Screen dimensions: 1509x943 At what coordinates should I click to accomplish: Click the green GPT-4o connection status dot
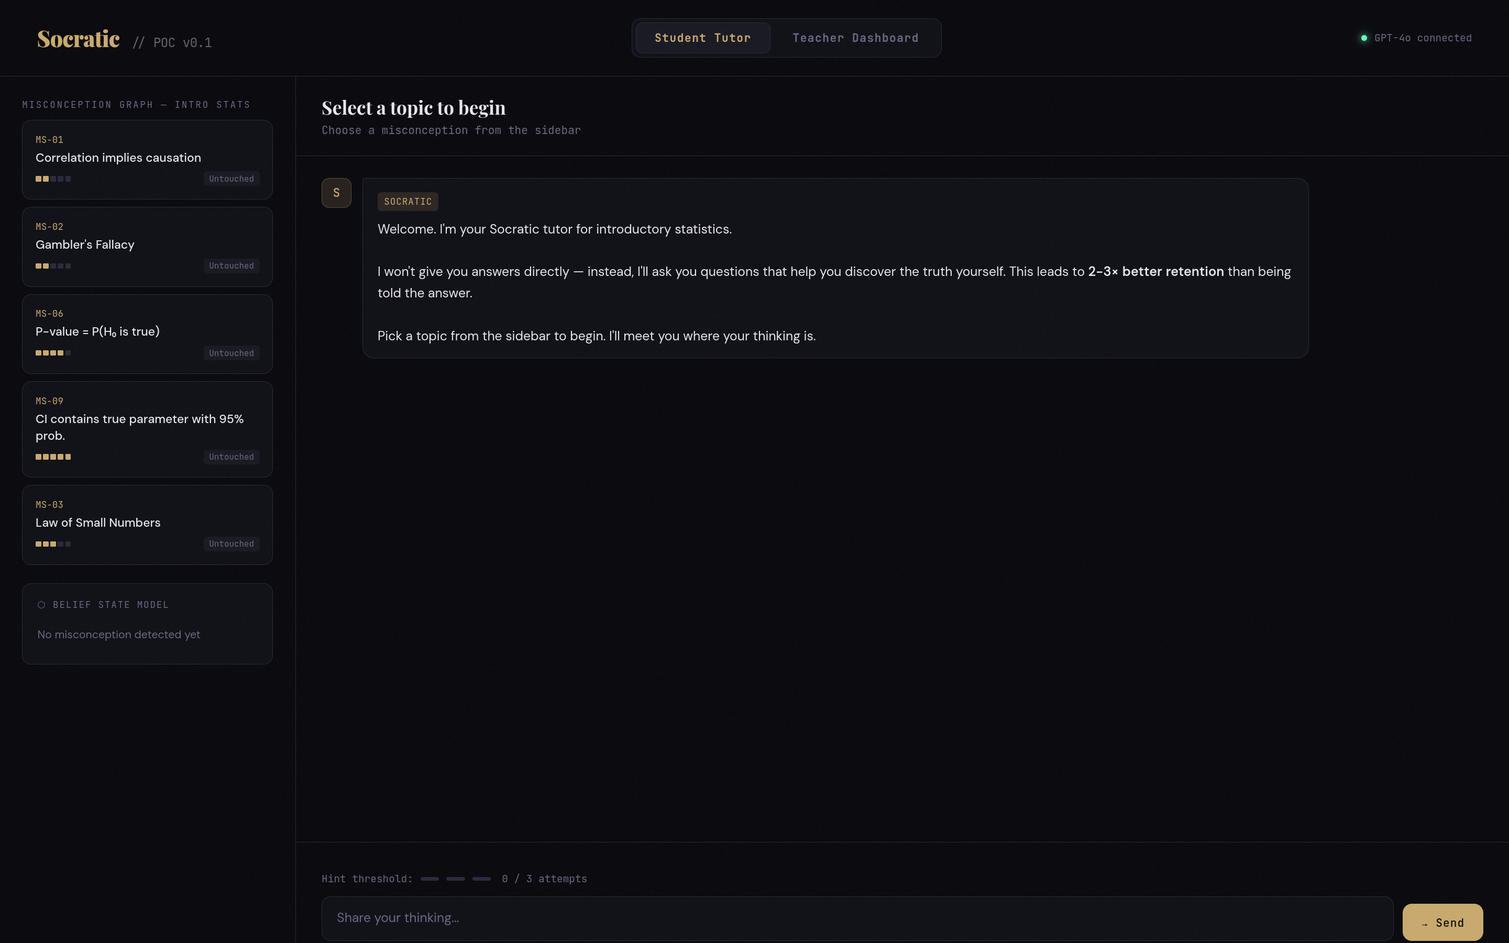[x=1363, y=38]
